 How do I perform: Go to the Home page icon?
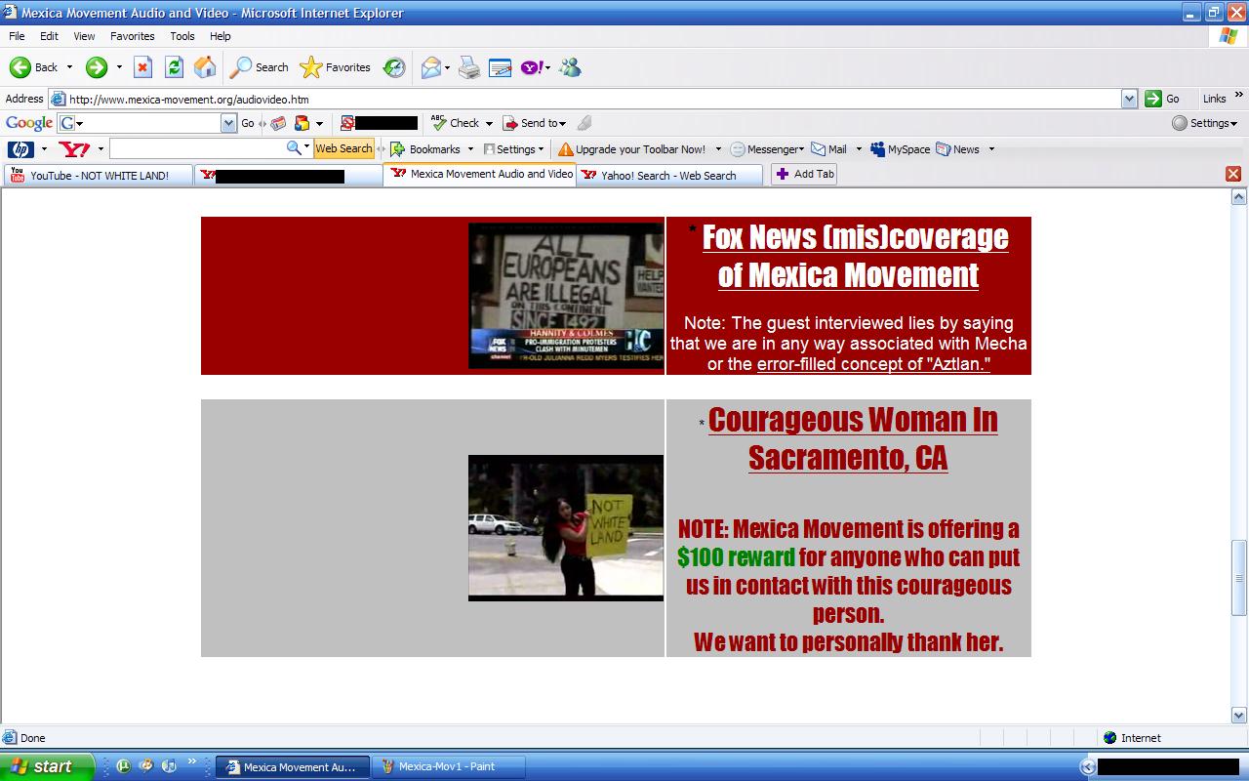pos(205,67)
